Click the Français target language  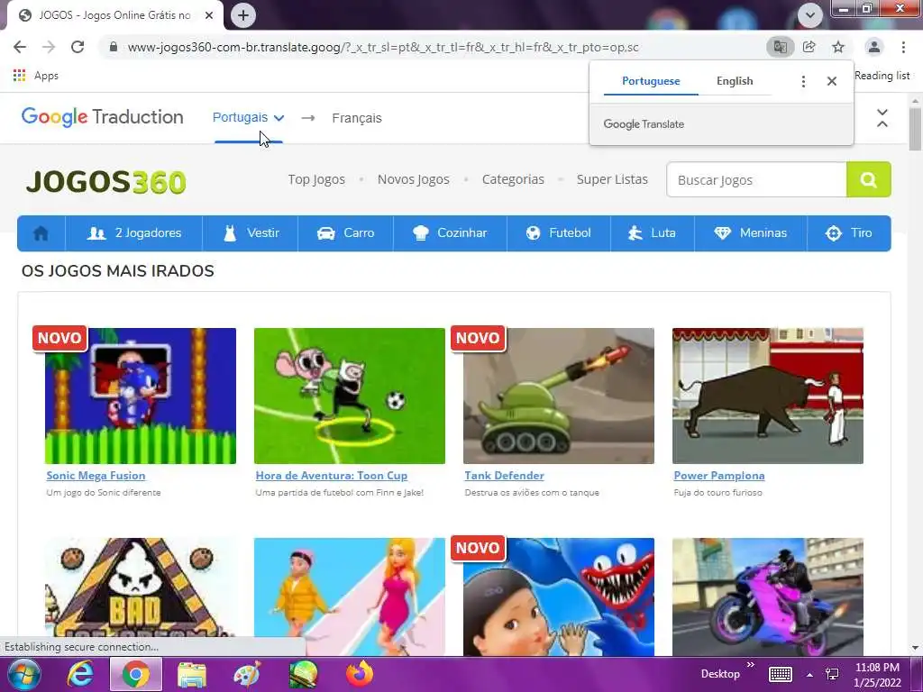tap(357, 118)
